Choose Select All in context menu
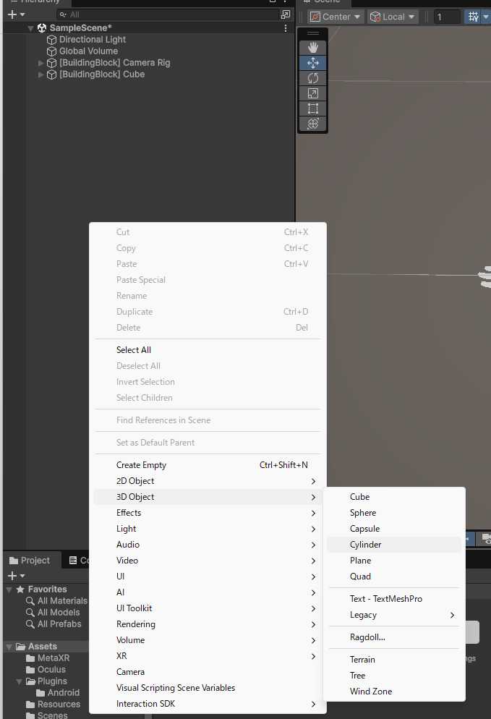The height and width of the screenshot is (719, 491). [208, 350]
